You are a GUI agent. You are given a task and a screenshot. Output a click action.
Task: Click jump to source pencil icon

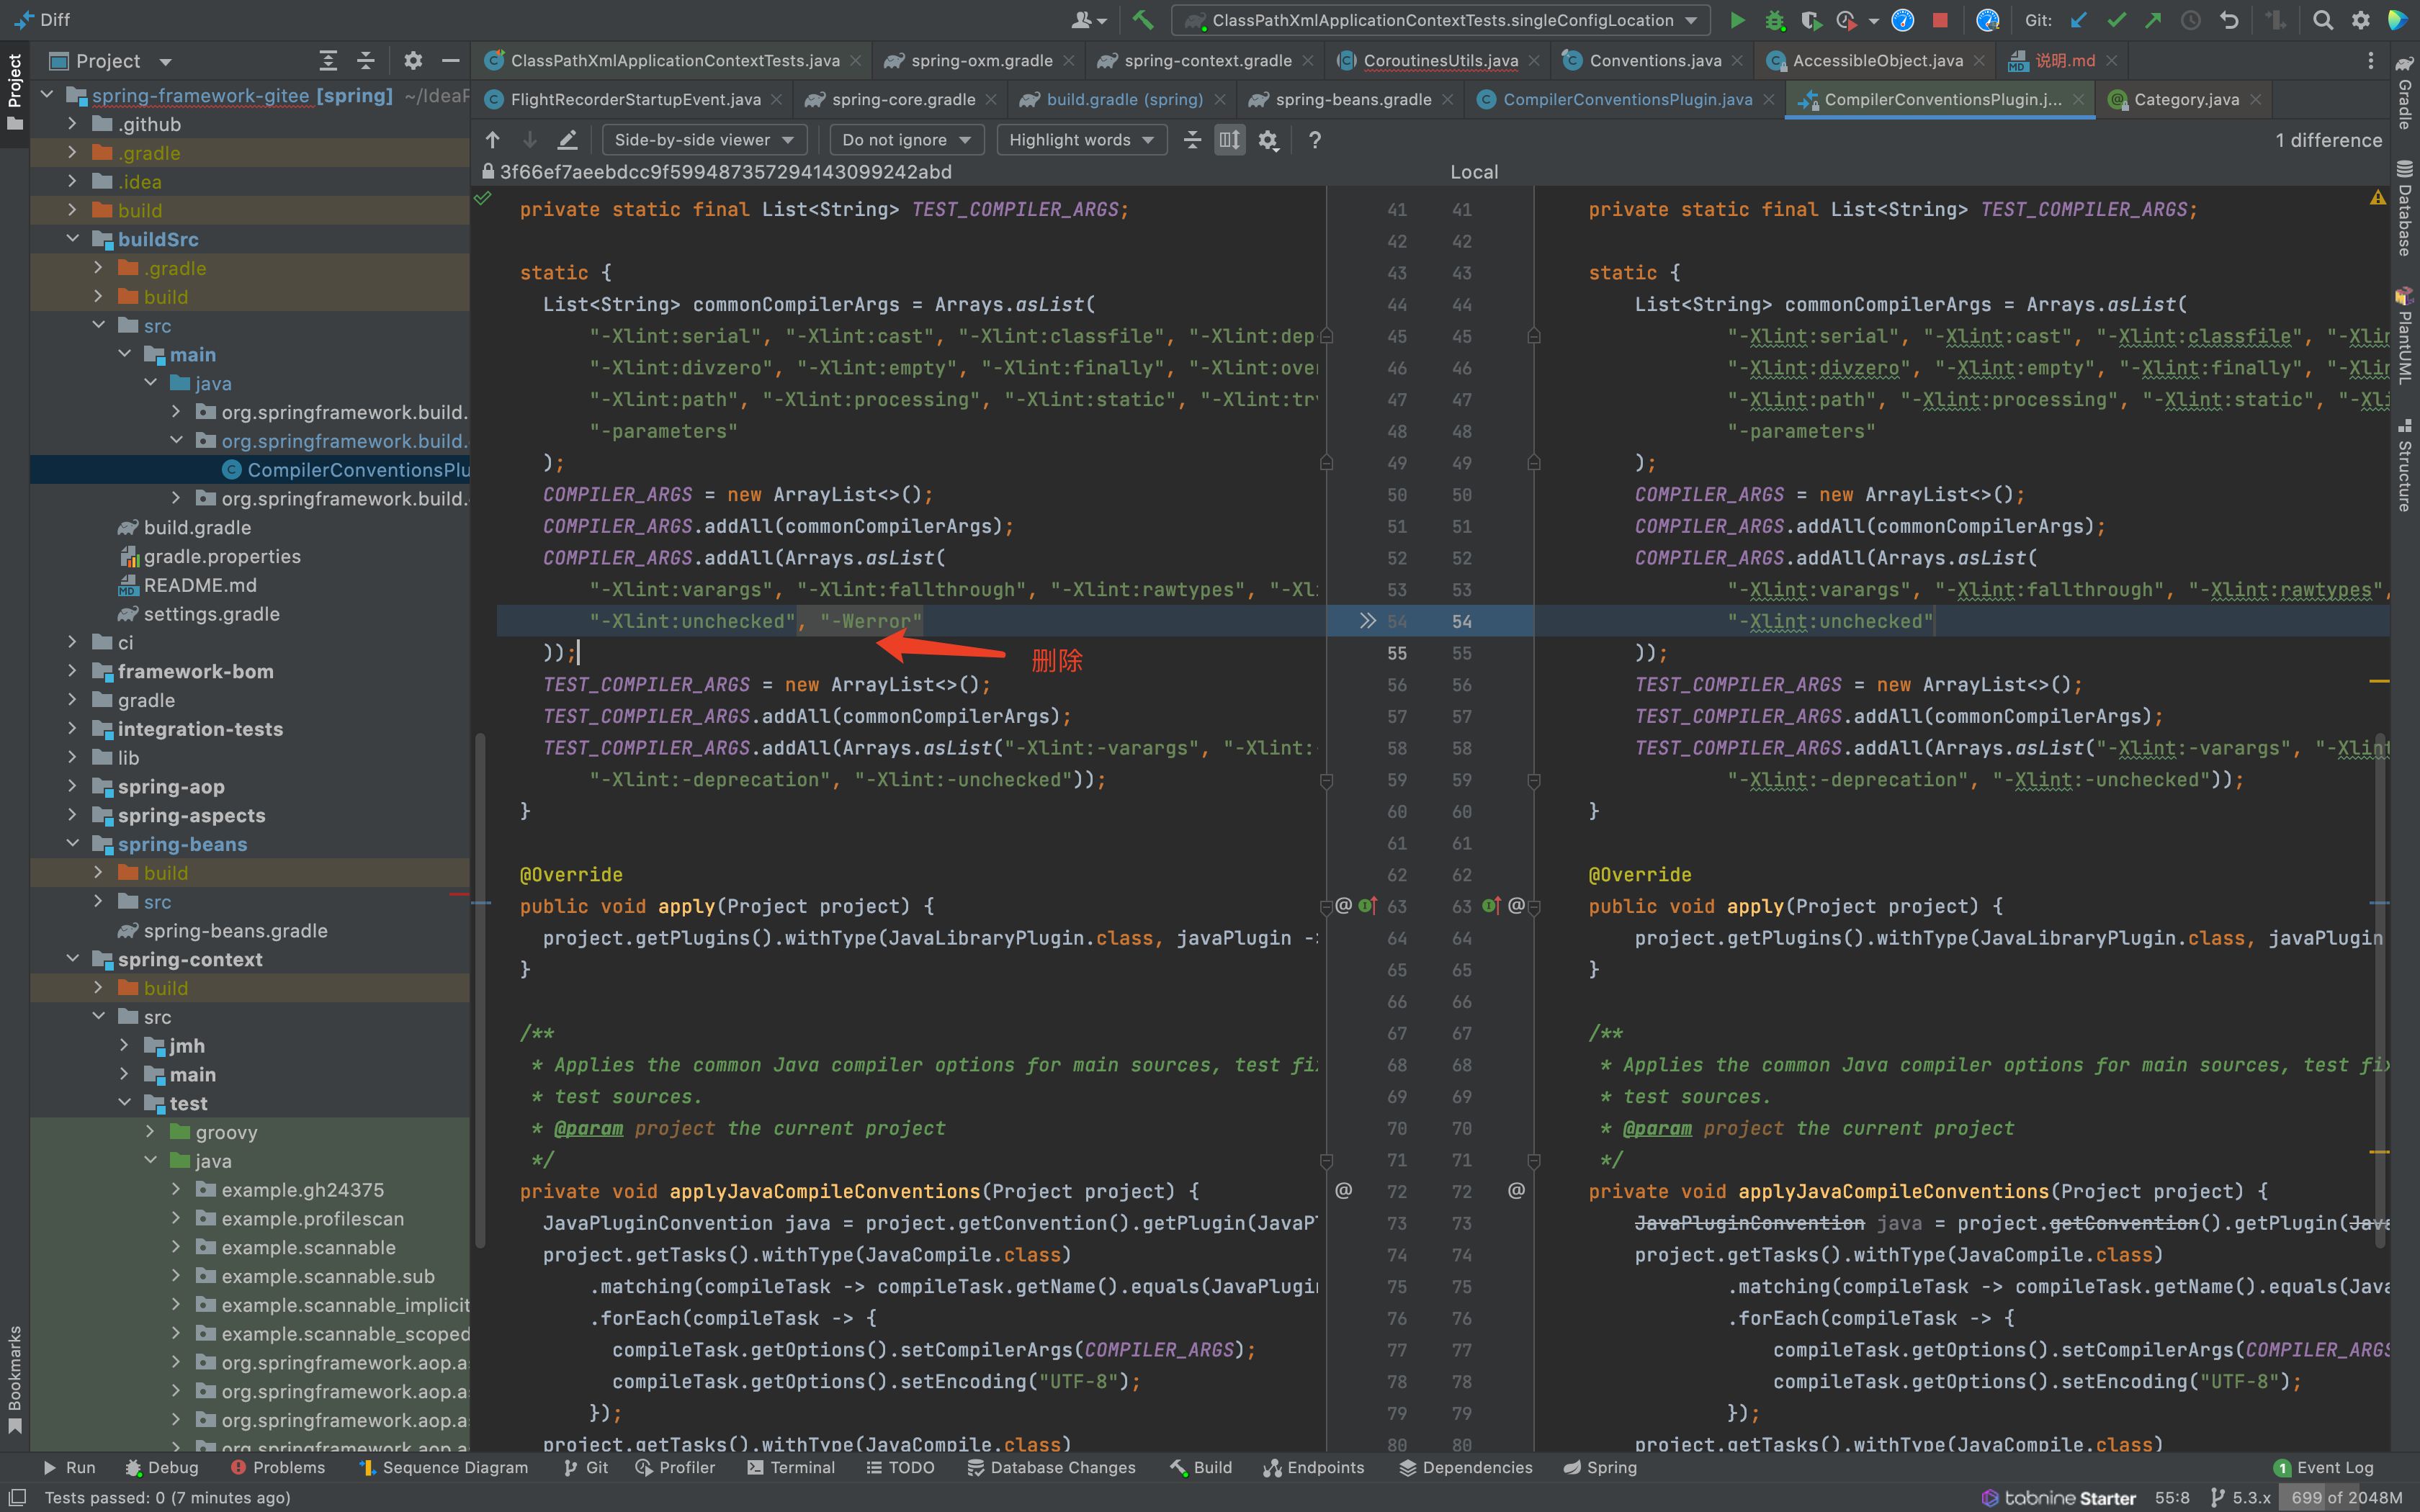click(567, 140)
